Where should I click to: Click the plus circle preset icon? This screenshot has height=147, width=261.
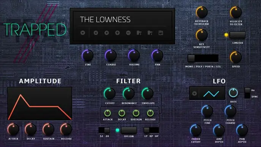tap(117, 33)
